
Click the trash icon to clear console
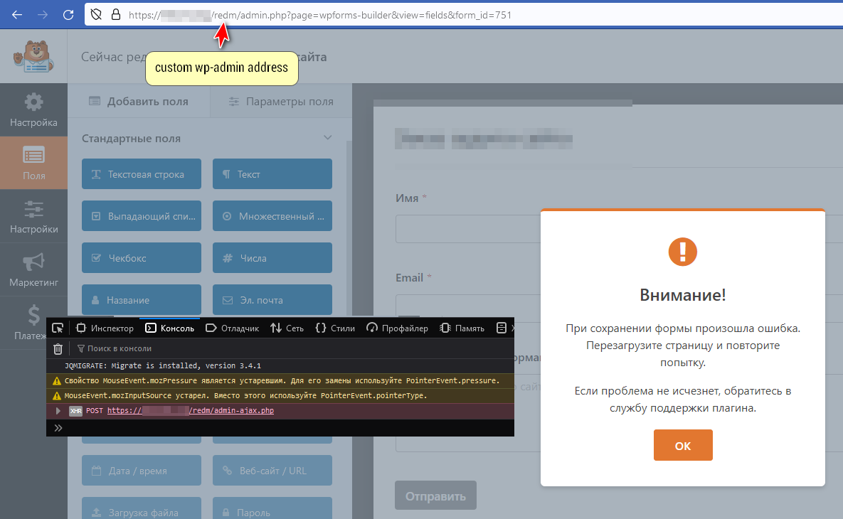(x=58, y=348)
